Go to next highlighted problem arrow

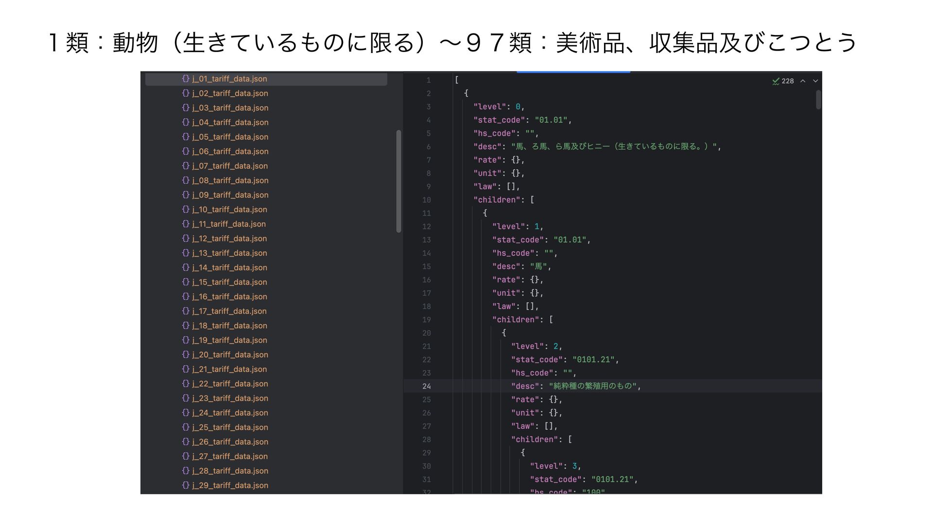(x=815, y=81)
